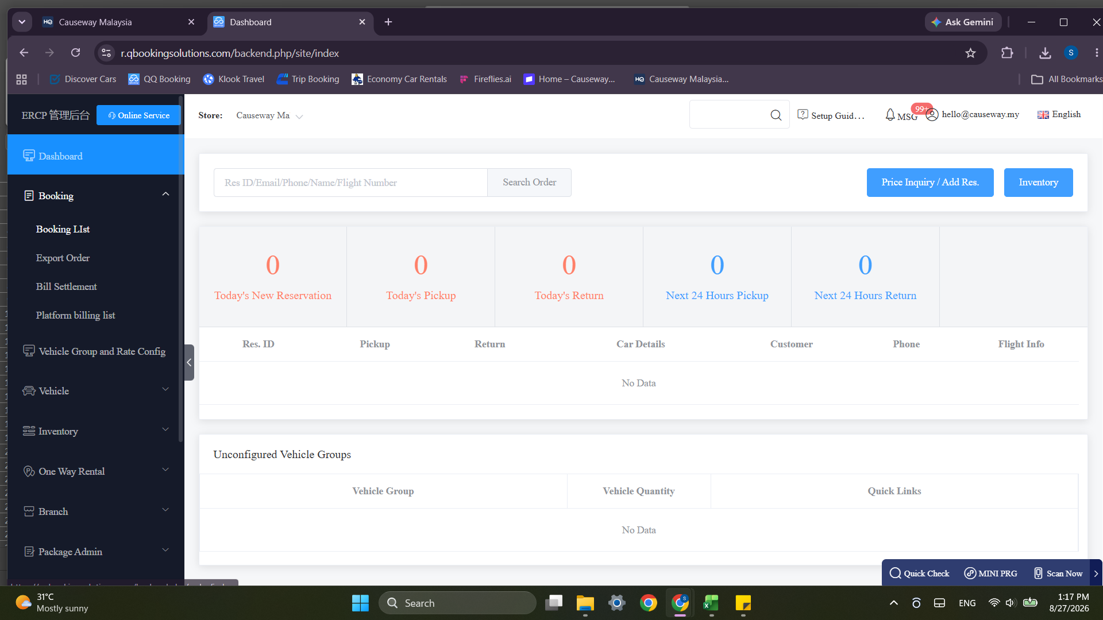This screenshot has width=1103, height=620.
Task: Open the MSG notification bell
Action: click(x=890, y=115)
